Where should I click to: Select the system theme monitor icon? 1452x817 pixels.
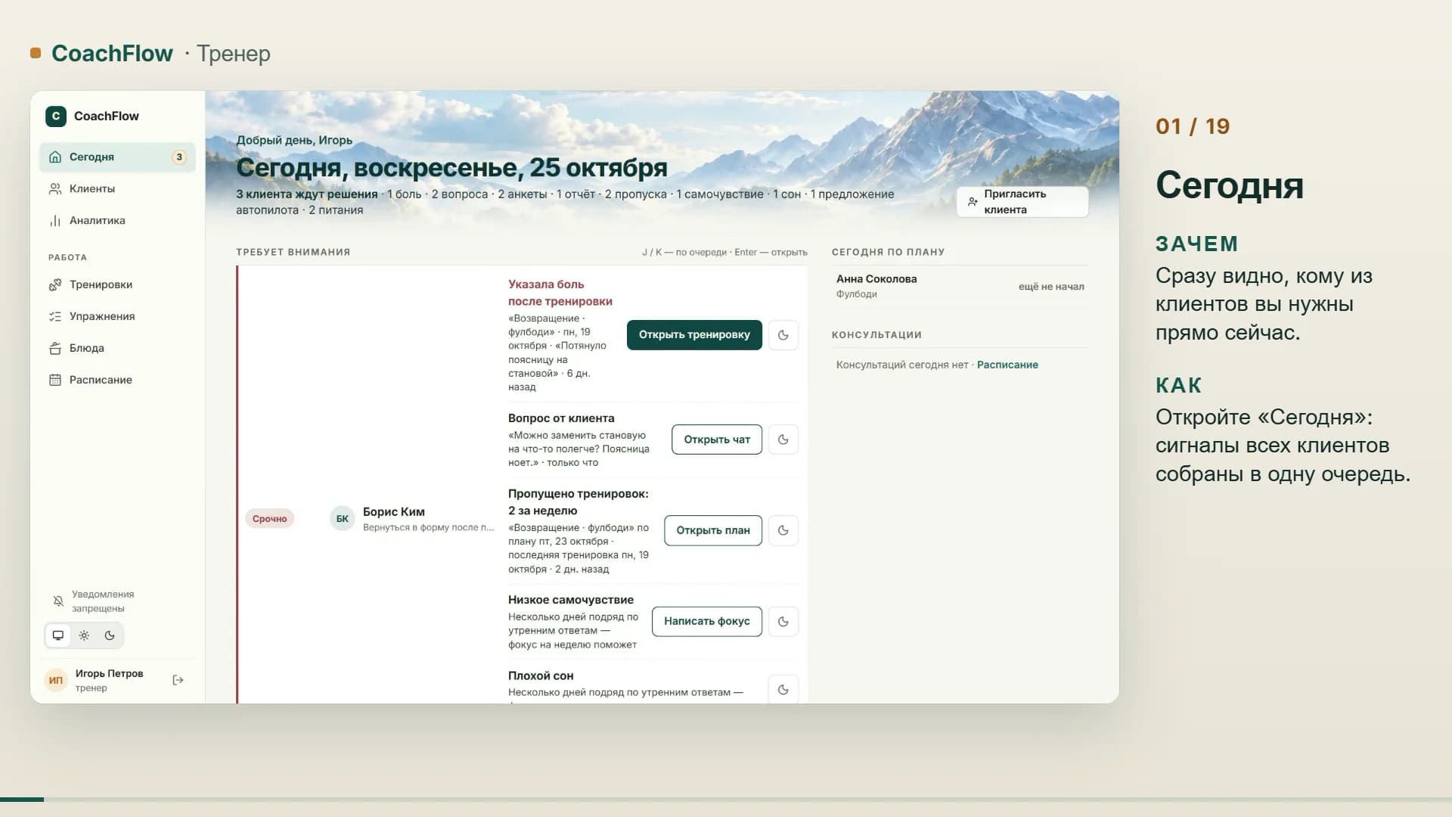click(x=58, y=635)
